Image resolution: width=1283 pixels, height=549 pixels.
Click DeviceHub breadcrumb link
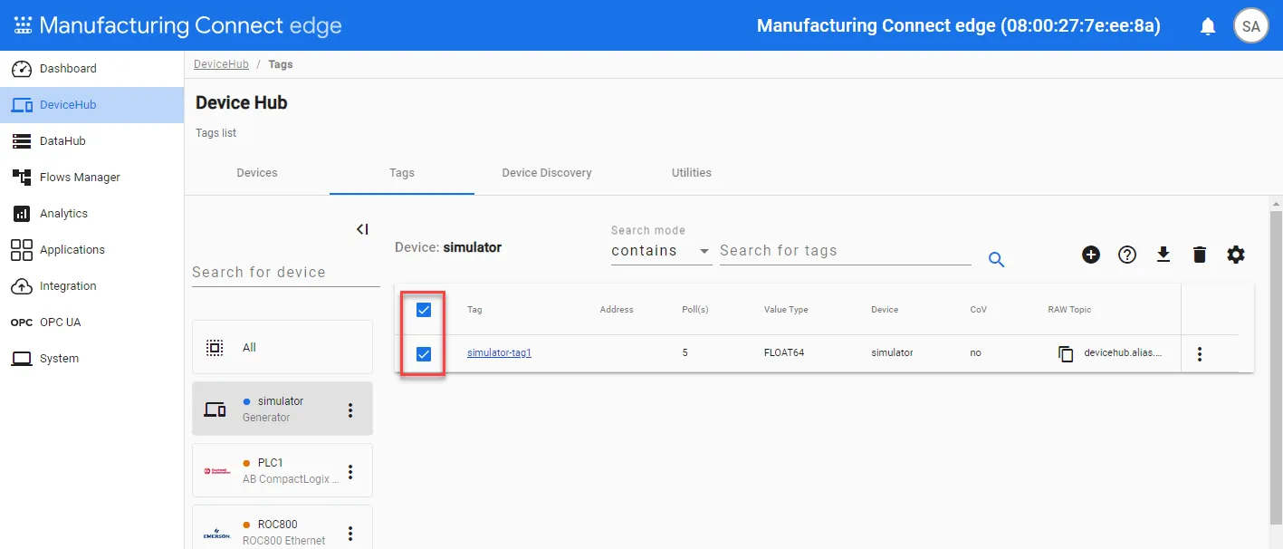pos(221,64)
